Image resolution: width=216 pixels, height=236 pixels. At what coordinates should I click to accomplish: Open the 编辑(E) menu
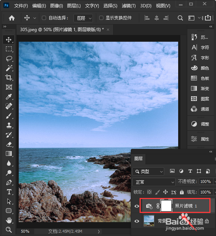39,6
